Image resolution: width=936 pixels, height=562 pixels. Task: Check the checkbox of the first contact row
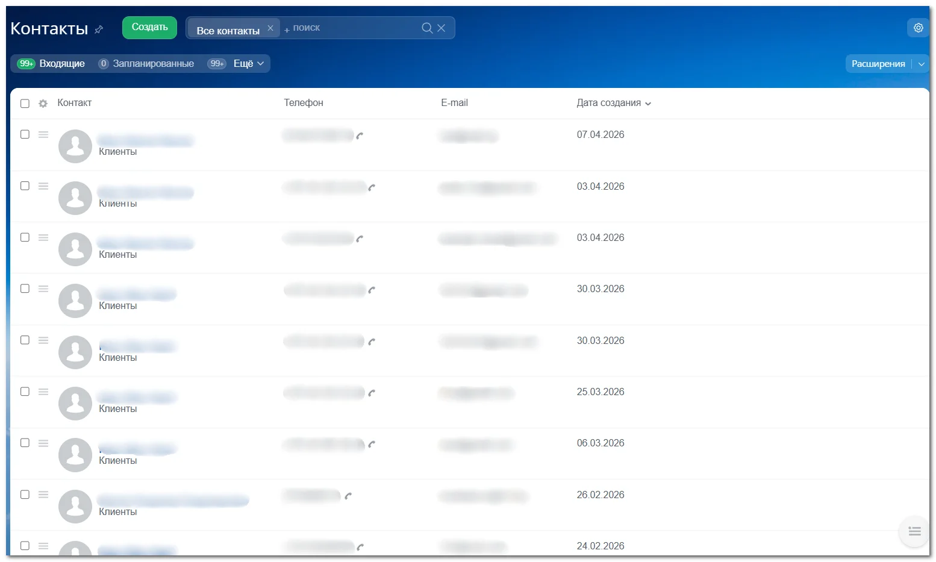25,134
